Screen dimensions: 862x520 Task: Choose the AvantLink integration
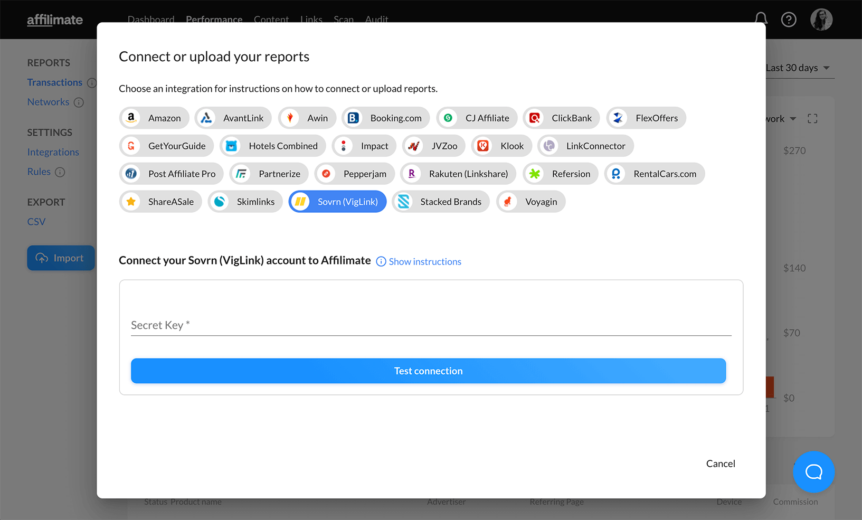233,118
